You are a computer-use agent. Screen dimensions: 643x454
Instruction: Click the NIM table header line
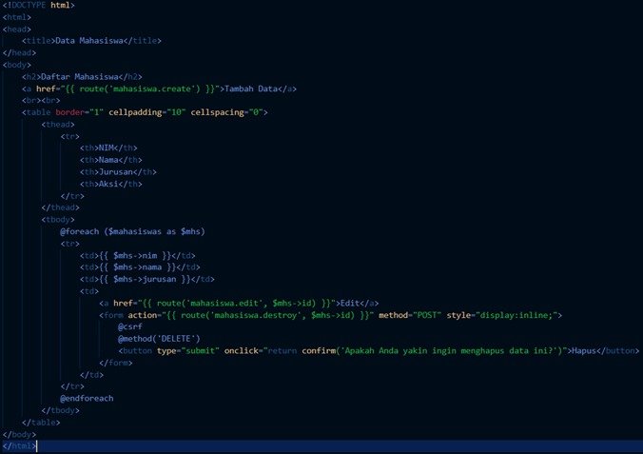pos(108,148)
